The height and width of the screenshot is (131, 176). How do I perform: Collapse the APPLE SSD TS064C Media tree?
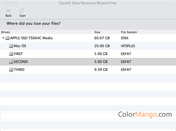(x=3, y=38)
